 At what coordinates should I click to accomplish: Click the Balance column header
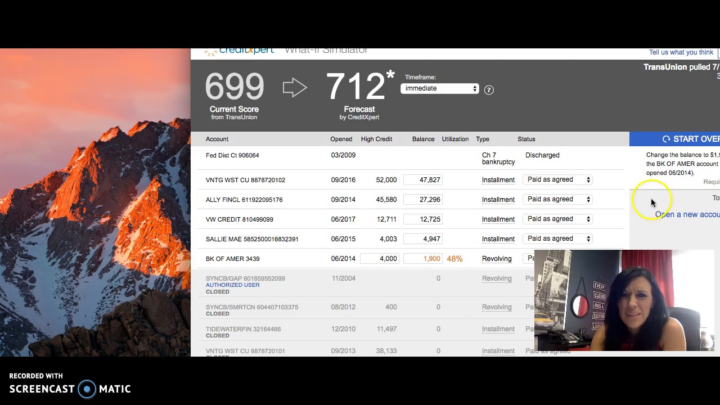pyautogui.click(x=423, y=139)
